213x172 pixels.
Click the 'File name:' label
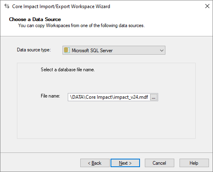pyautogui.click(x=50, y=96)
